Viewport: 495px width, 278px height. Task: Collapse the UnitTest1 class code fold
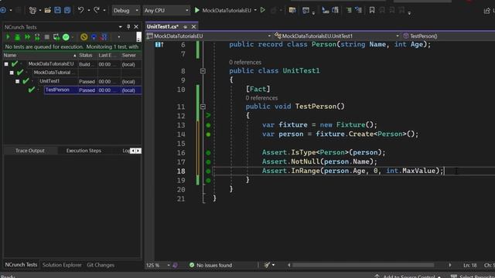[x=203, y=71]
